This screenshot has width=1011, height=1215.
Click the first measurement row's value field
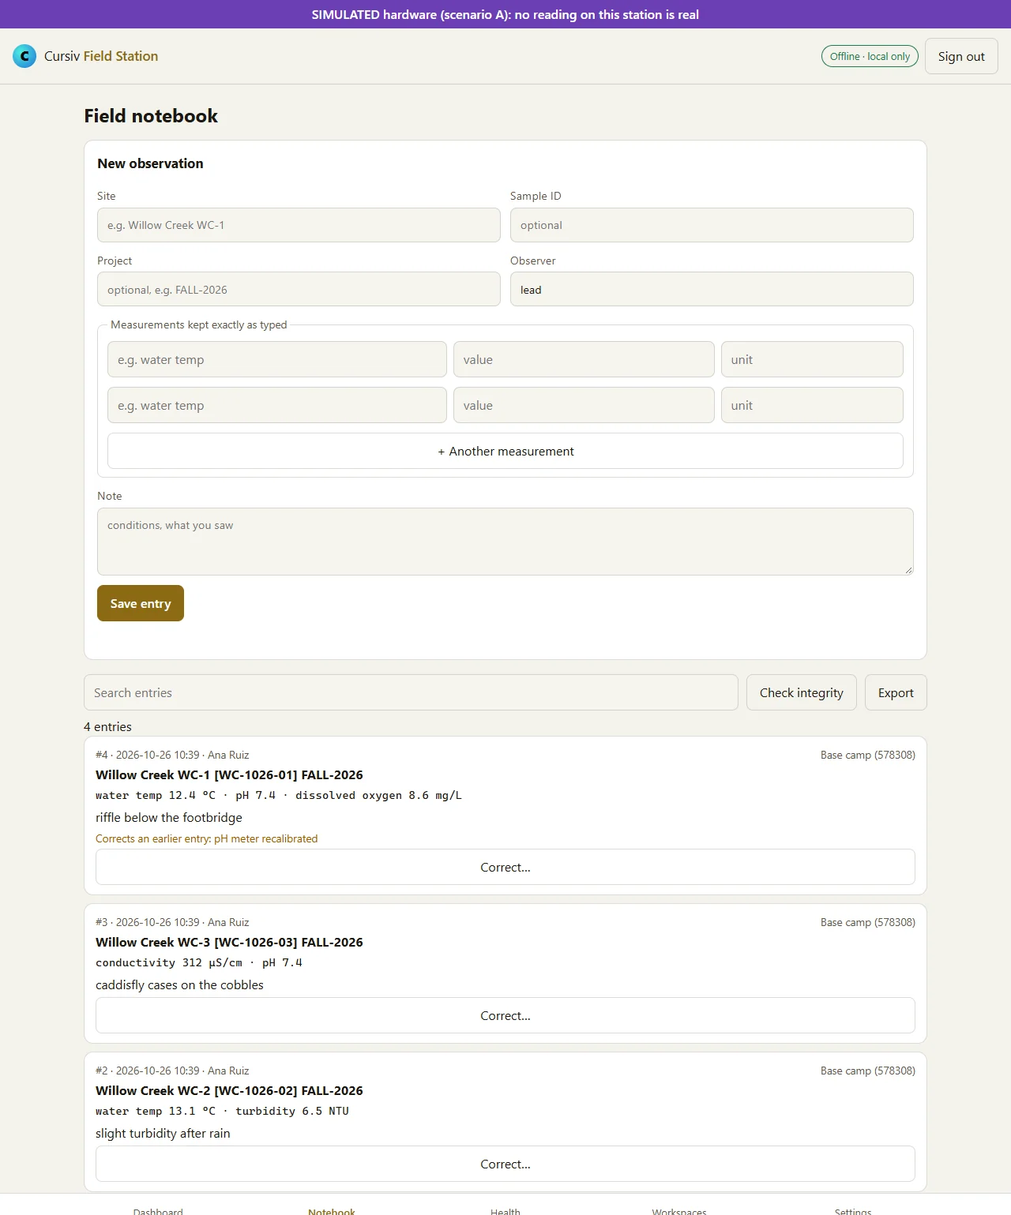point(584,359)
